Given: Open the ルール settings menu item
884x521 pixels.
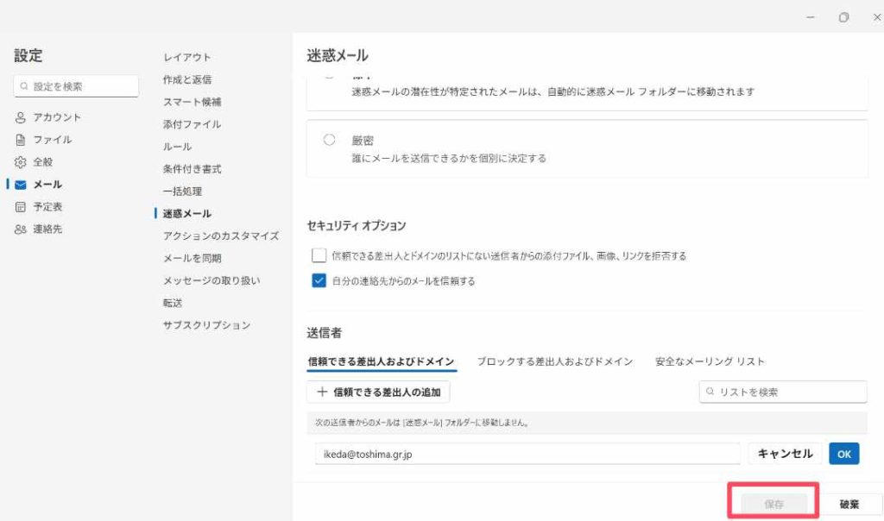Looking at the screenshot, I should [x=178, y=147].
